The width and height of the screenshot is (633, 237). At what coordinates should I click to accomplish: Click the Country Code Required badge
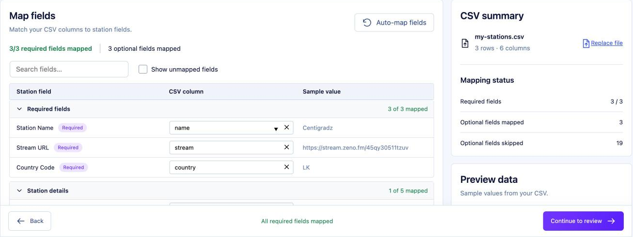(74, 167)
